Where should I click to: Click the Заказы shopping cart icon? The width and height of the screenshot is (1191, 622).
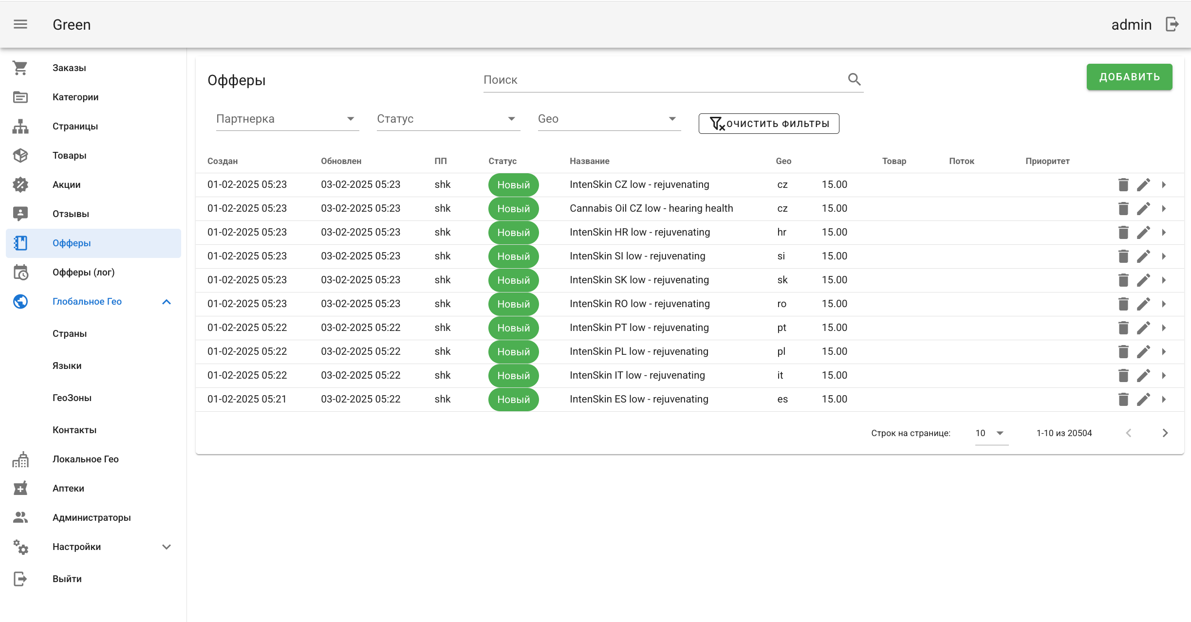(x=20, y=68)
